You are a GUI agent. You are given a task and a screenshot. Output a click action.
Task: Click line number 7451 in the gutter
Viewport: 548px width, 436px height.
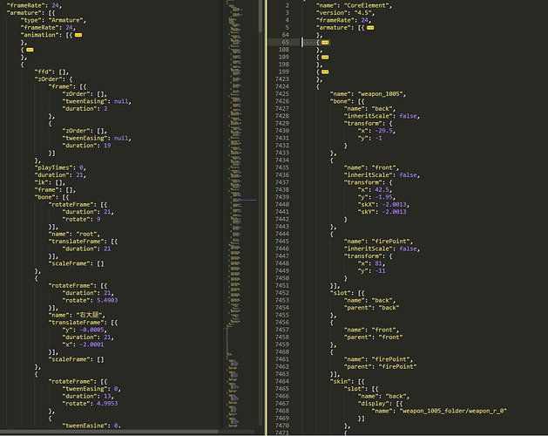pos(282,285)
